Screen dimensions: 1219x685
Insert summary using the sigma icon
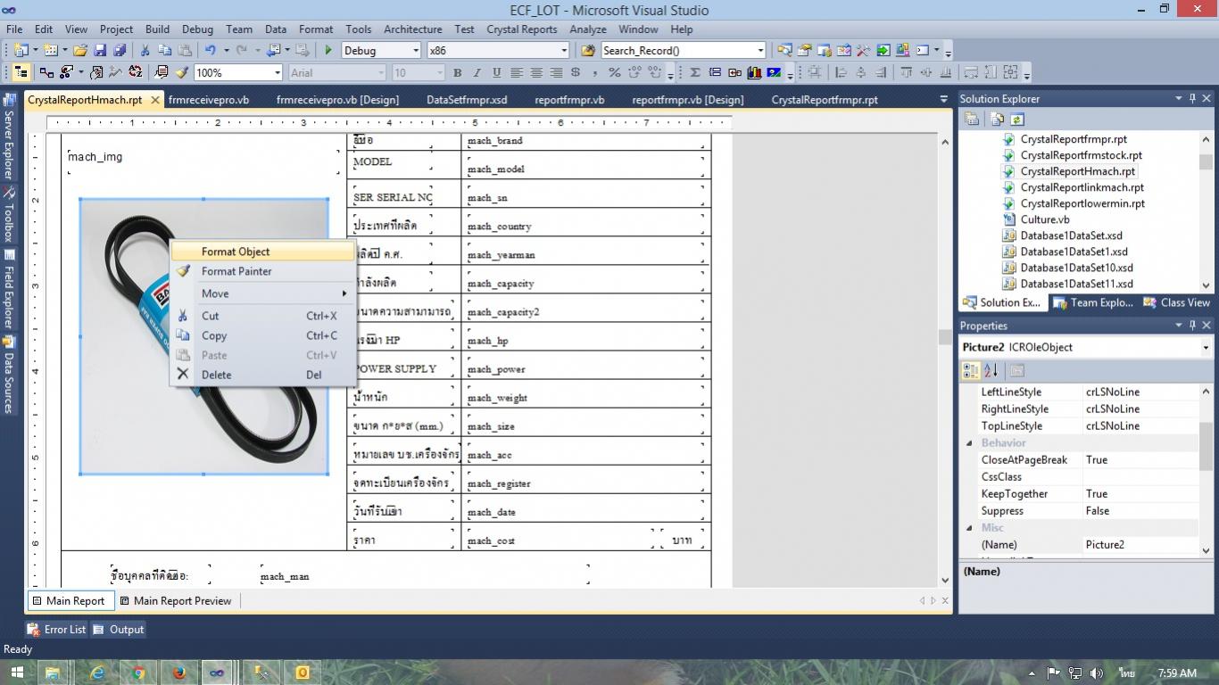coord(695,72)
